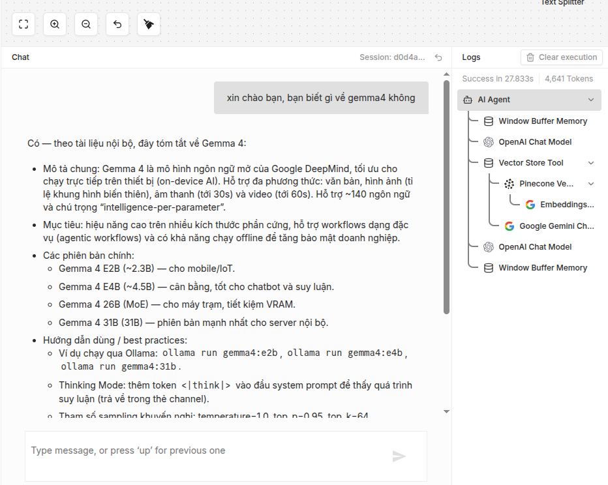608x485 pixels.
Task: Open the last OpenAI Chat Model log
Action: (534, 247)
